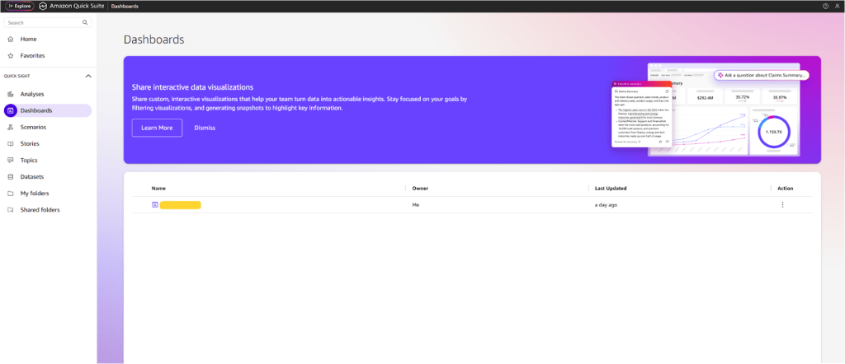
Task: Dismiss the purple banner
Action: click(x=205, y=128)
